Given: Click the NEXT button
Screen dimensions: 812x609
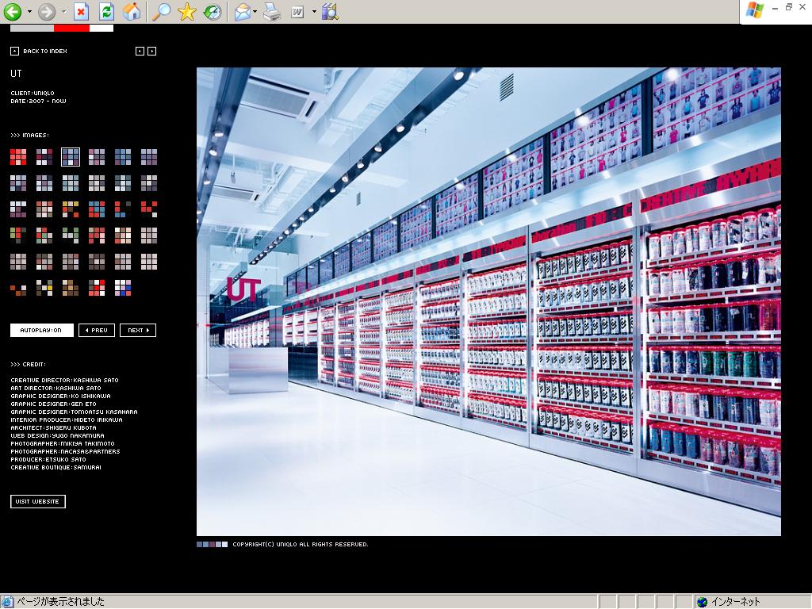Looking at the screenshot, I should 138,331.
